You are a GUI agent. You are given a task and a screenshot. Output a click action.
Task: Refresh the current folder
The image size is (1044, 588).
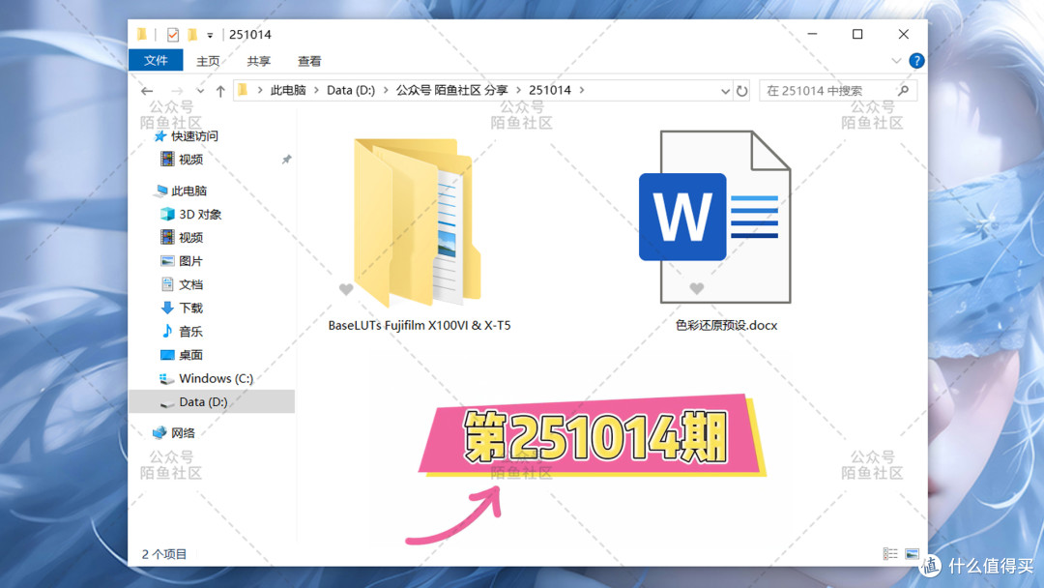pyautogui.click(x=741, y=91)
